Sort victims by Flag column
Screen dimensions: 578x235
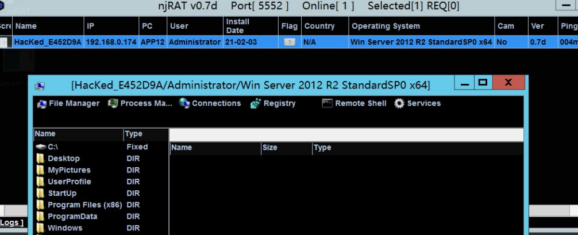pos(290,26)
